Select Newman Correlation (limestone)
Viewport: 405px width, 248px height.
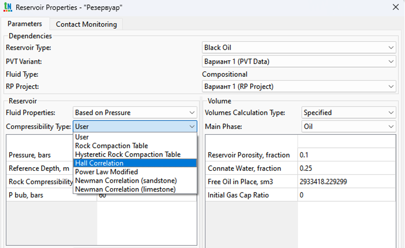(135, 189)
